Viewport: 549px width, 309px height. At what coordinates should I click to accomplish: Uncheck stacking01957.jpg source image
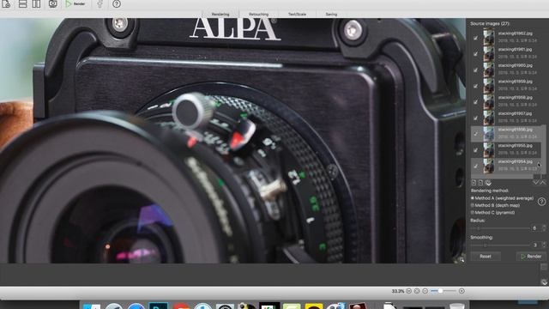[x=475, y=118]
